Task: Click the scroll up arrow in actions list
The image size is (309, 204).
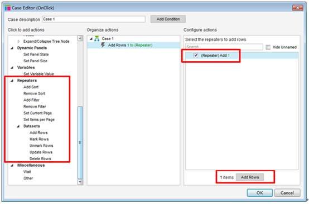Action: click(x=80, y=38)
